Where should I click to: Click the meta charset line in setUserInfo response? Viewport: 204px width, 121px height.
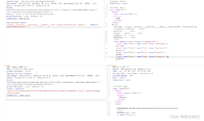coord(125,14)
